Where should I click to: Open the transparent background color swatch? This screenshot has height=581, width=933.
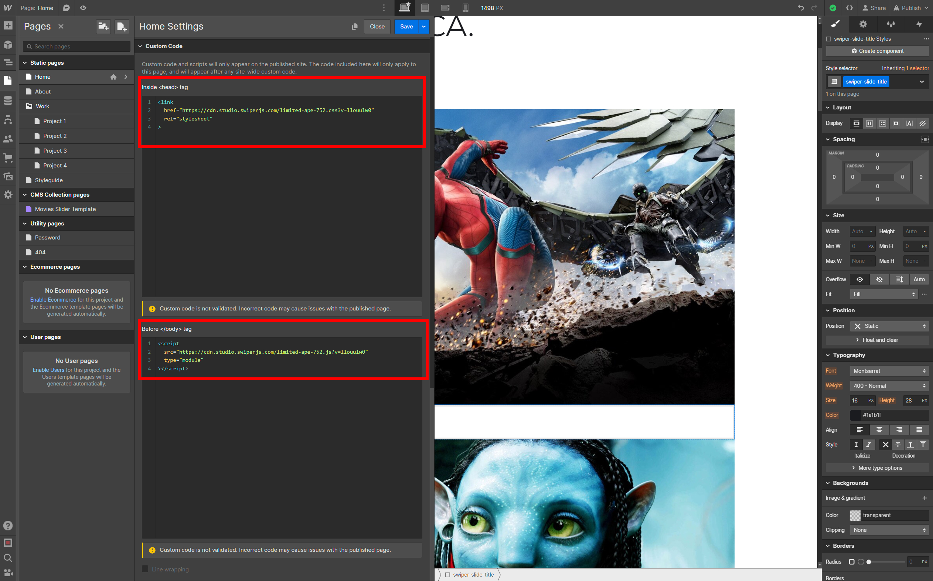click(x=855, y=515)
